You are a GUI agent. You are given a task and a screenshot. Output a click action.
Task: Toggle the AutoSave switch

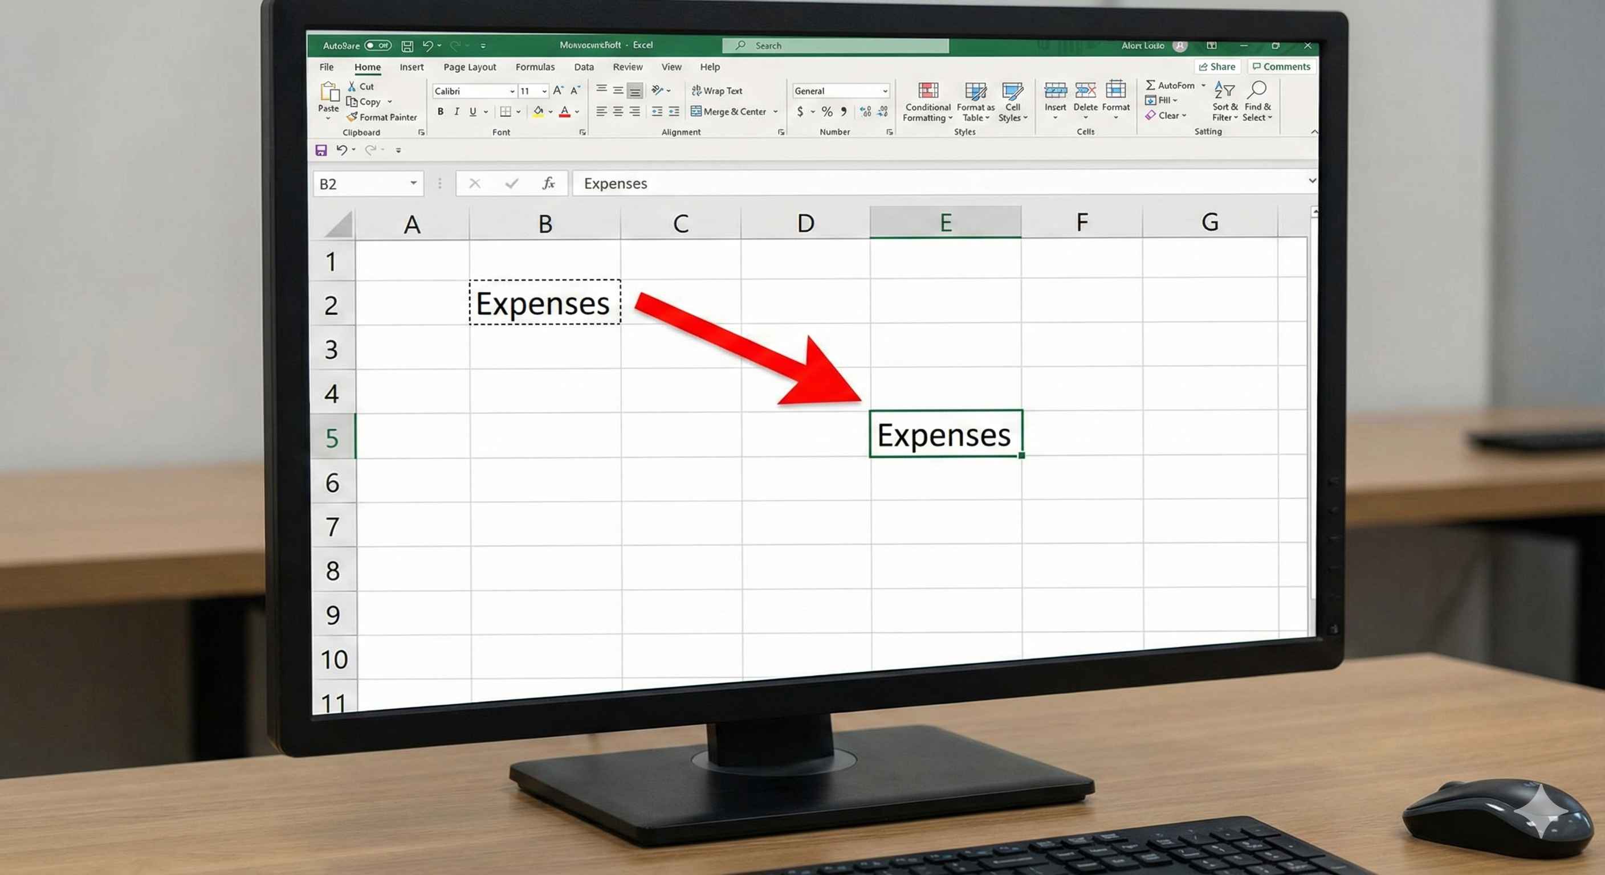point(377,46)
